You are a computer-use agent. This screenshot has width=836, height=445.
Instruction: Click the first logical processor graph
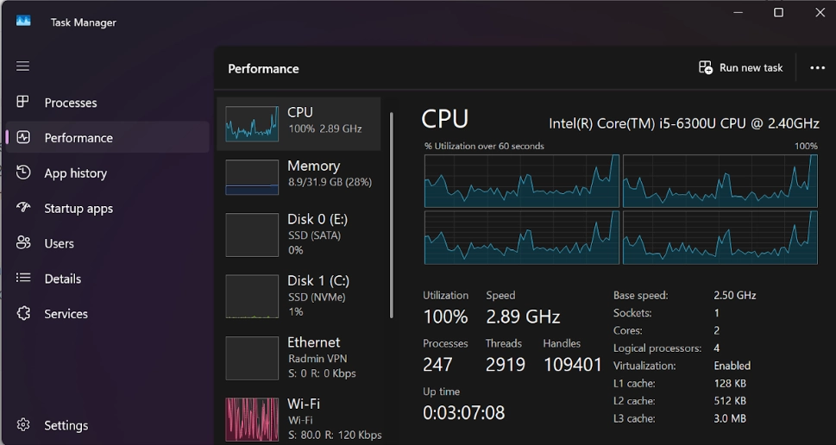click(x=521, y=180)
